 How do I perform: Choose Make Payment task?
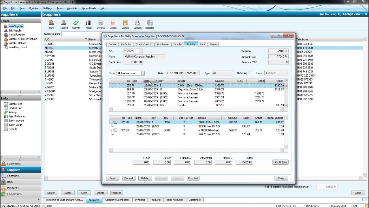[17, 35]
